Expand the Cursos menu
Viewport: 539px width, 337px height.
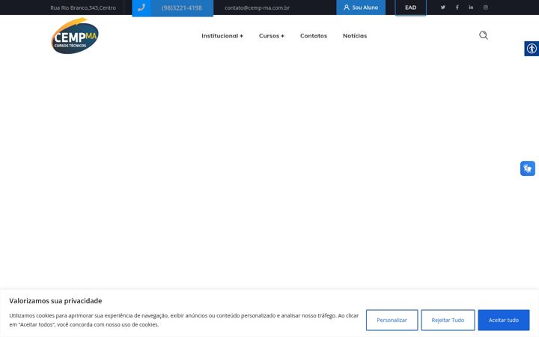272,36
